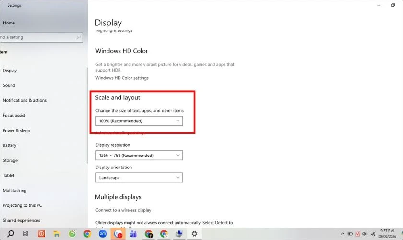Open Power & sleep settings

16,131
